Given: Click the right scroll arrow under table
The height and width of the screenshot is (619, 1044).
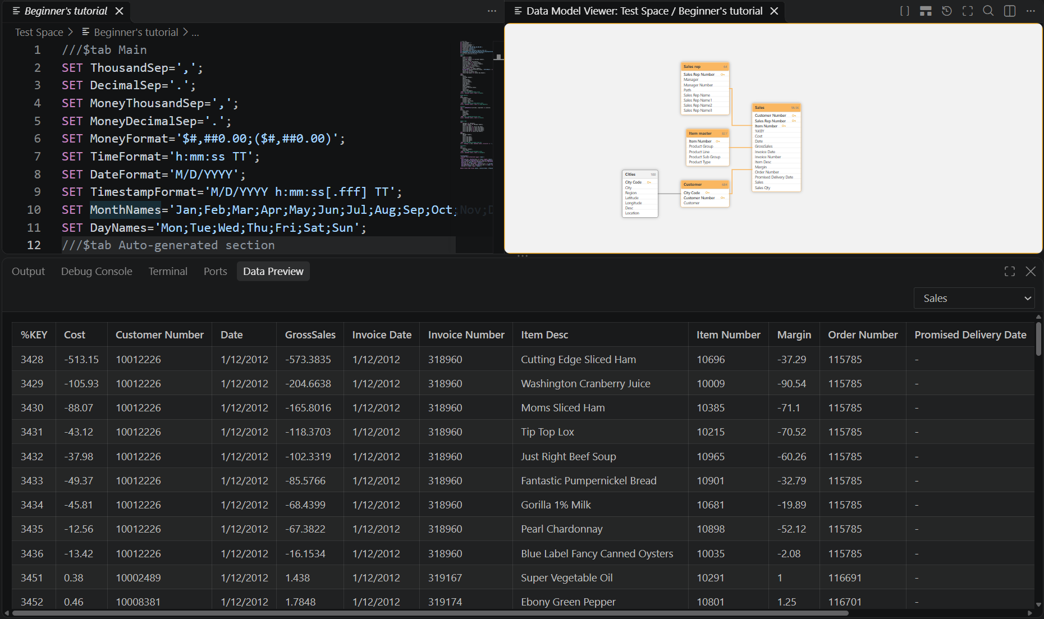Looking at the screenshot, I should [1029, 613].
